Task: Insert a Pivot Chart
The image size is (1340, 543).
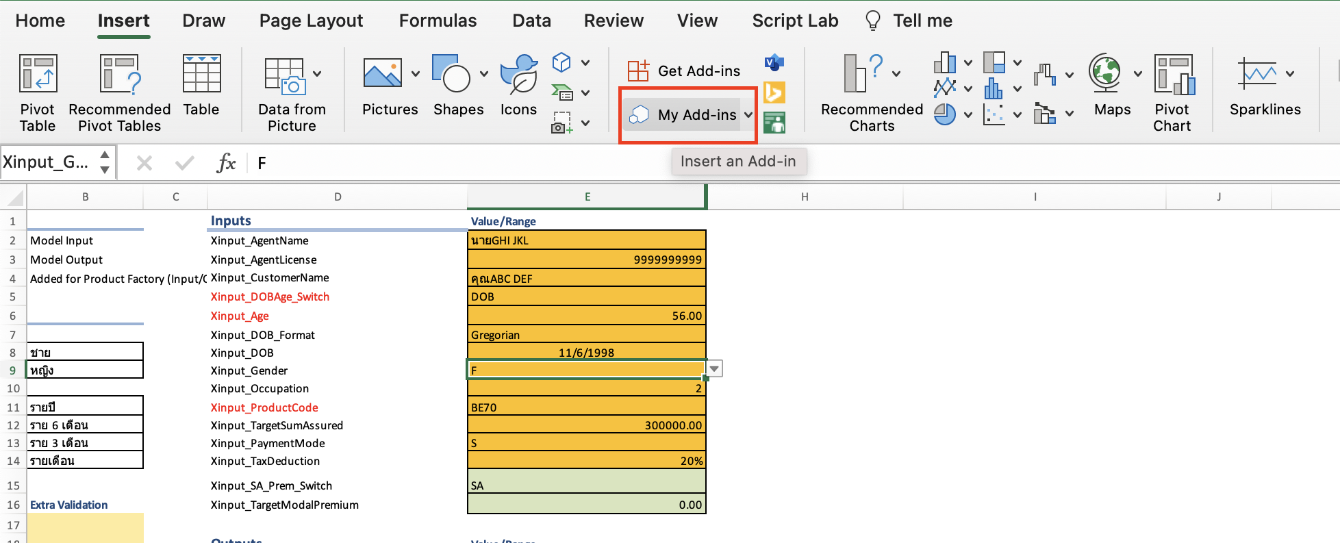Action: point(1172,92)
